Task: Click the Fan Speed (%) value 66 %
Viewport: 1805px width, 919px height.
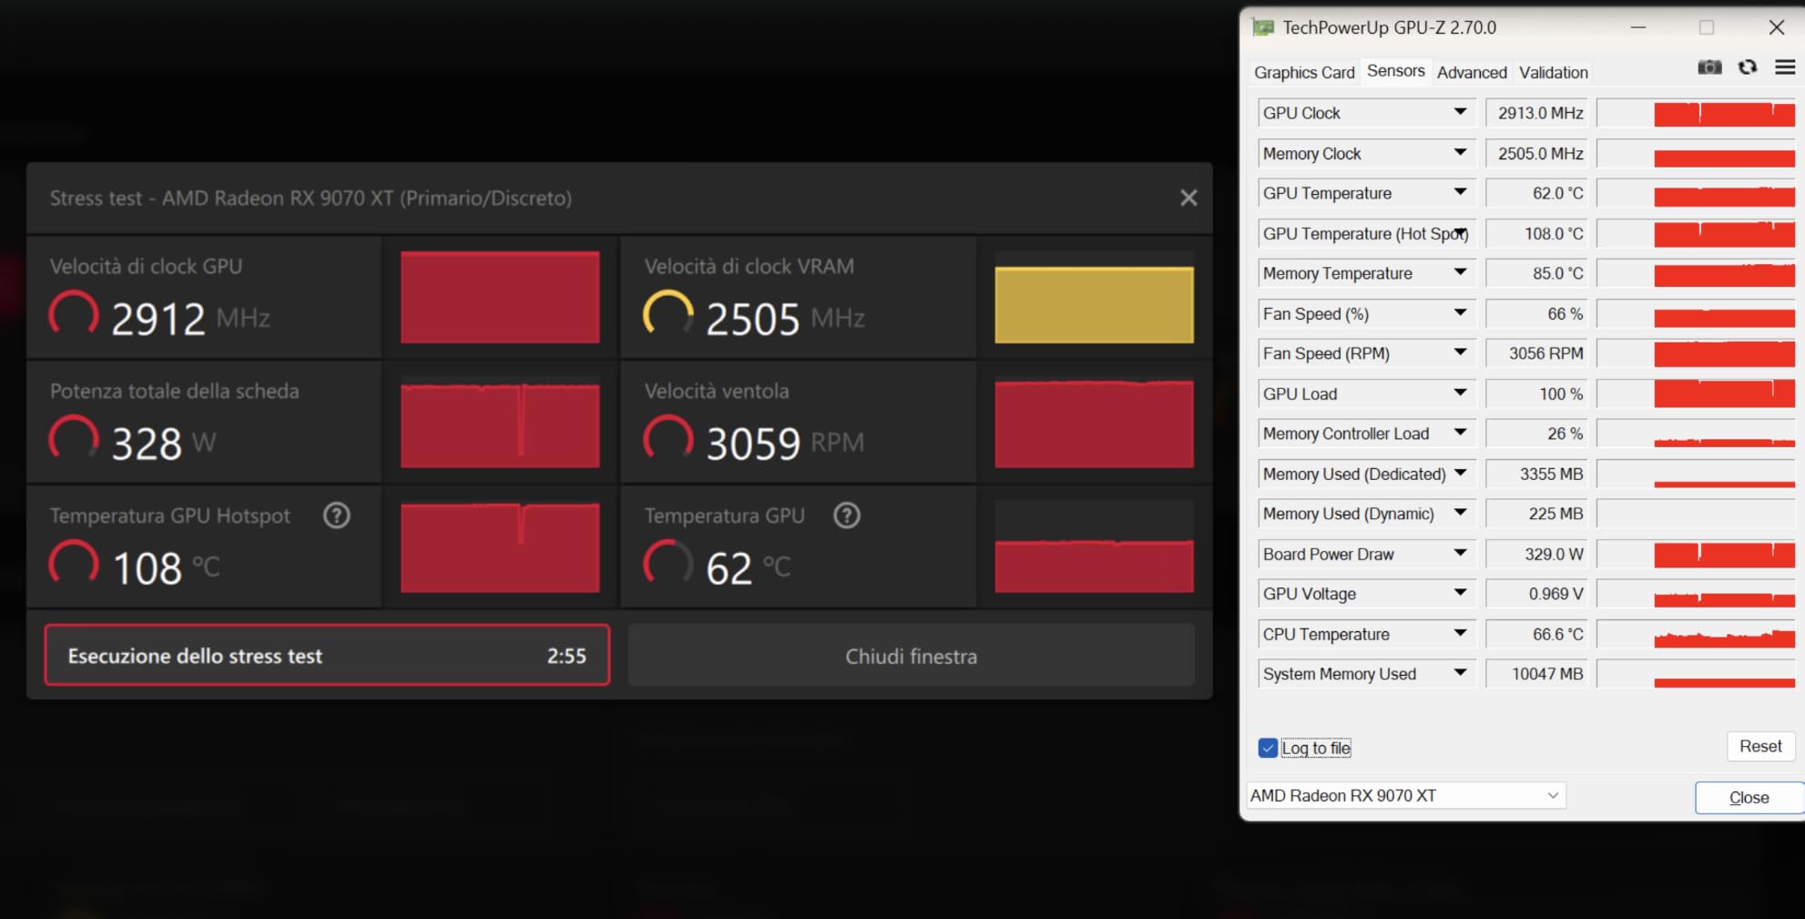Action: coord(1536,313)
